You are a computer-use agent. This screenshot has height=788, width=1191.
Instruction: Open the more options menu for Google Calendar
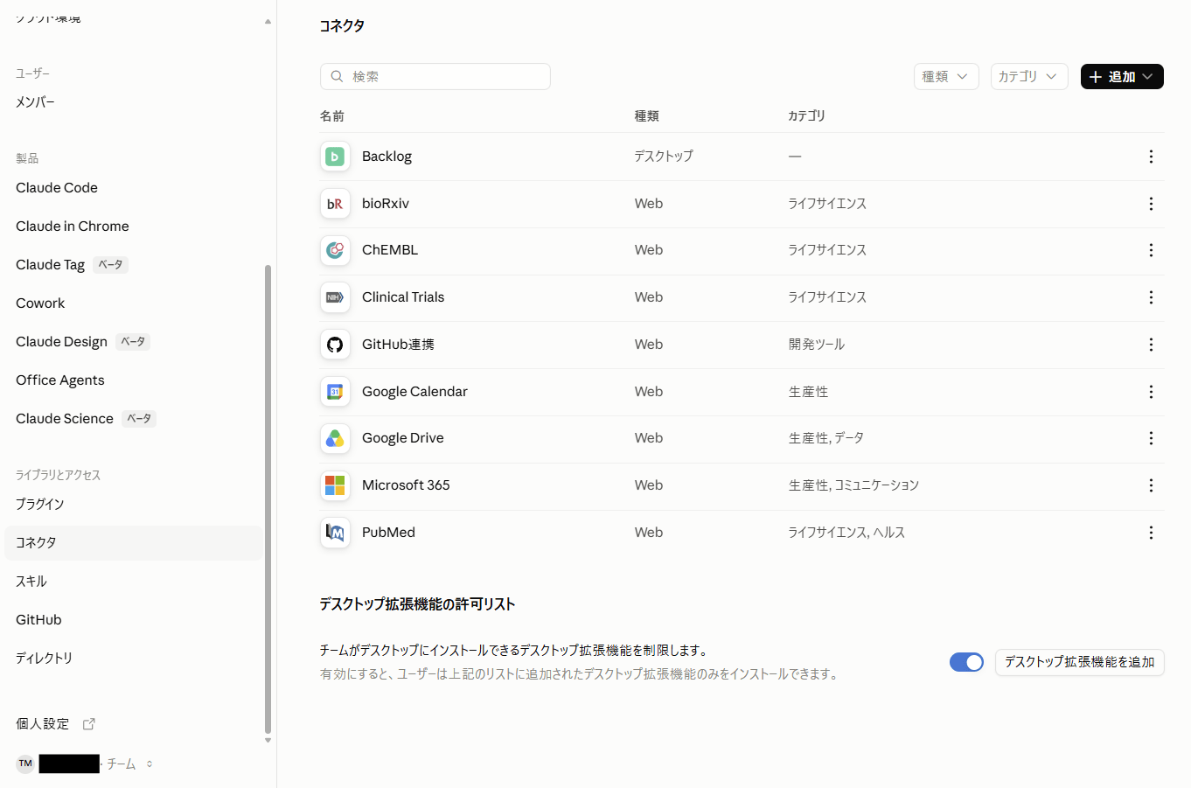(1151, 392)
